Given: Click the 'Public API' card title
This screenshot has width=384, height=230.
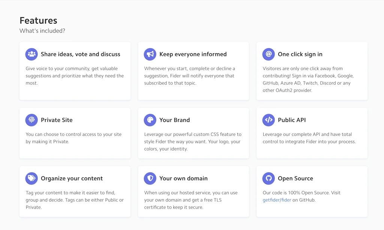Looking at the screenshot, I should pyautogui.click(x=292, y=120).
